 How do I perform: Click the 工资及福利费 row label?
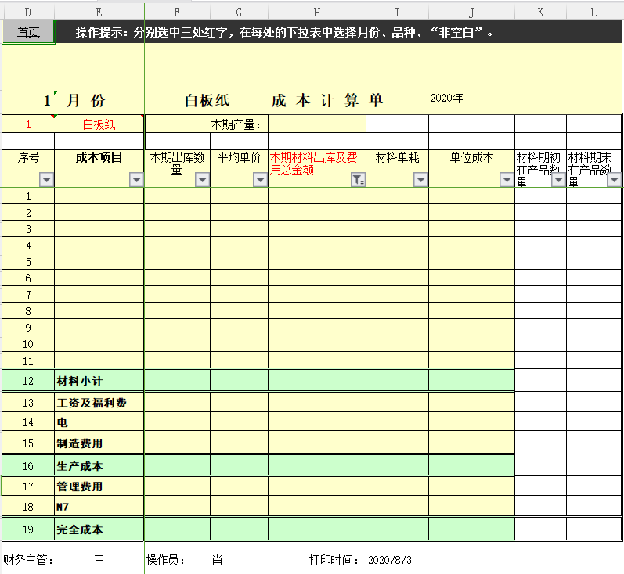coord(92,403)
